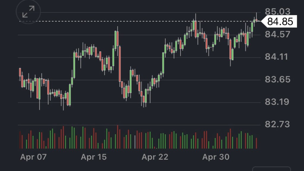Click the Apr 07 date label

(33, 157)
